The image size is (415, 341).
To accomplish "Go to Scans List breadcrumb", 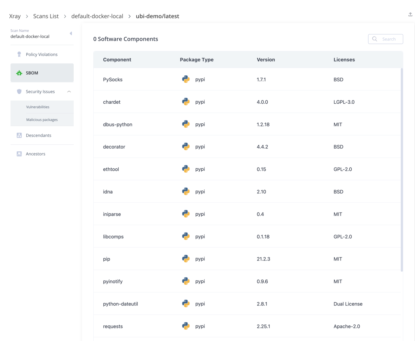I will (x=46, y=16).
